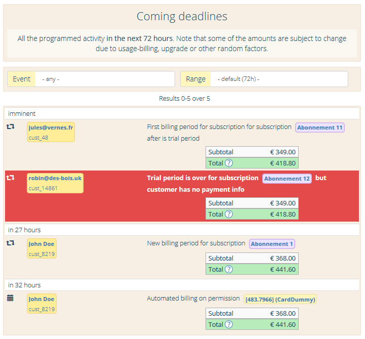Open the Abonnement 12 subscription tag

pyautogui.click(x=287, y=179)
